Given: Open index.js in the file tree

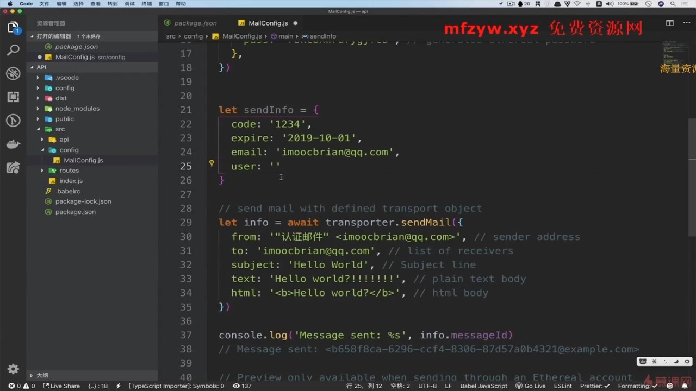Looking at the screenshot, I should pos(92,181).
